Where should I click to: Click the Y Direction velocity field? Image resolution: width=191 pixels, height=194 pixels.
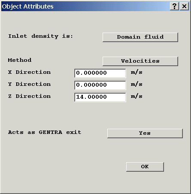pyautogui.click(x=100, y=85)
